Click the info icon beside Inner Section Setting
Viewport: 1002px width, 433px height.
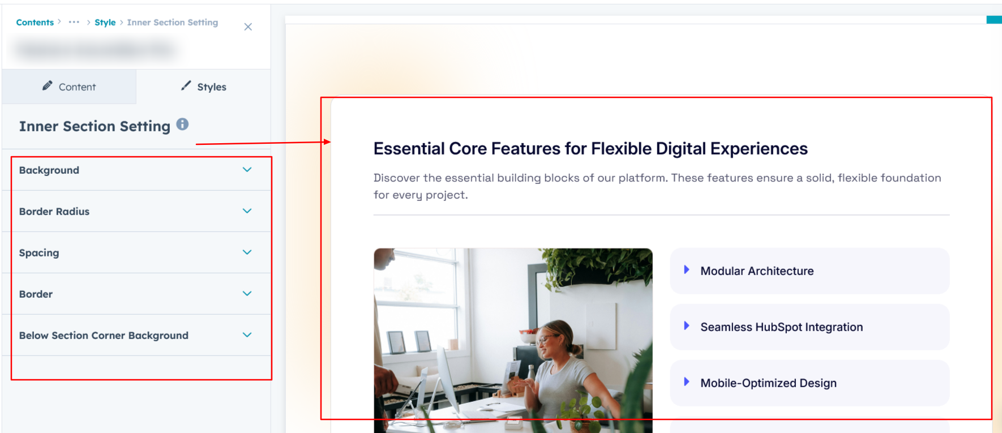pyautogui.click(x=182, y=124)
